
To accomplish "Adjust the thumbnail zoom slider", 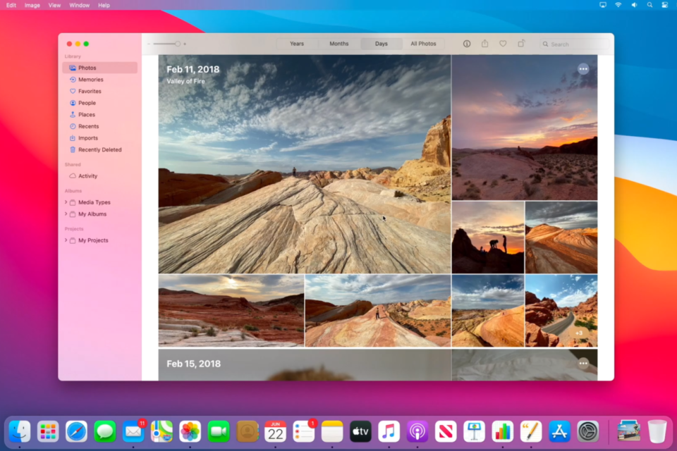I will click(x=177, y=44).
